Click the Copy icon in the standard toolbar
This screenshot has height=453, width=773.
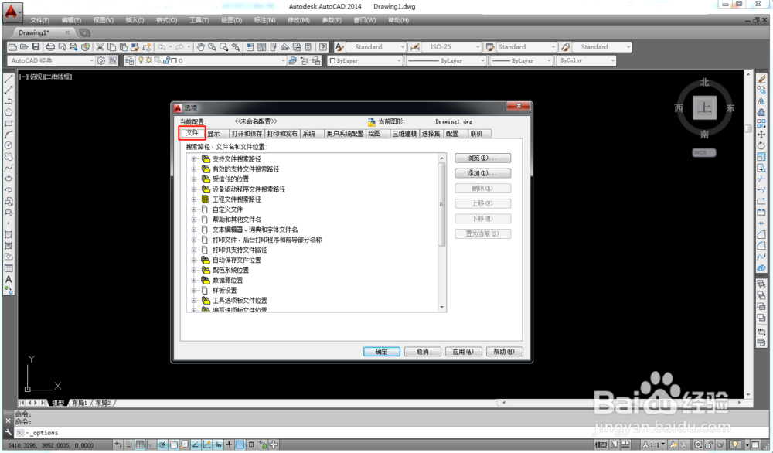click(x=111, y=47)
